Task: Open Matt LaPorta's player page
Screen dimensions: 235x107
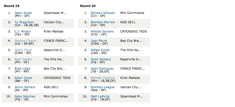Action: 100,96
